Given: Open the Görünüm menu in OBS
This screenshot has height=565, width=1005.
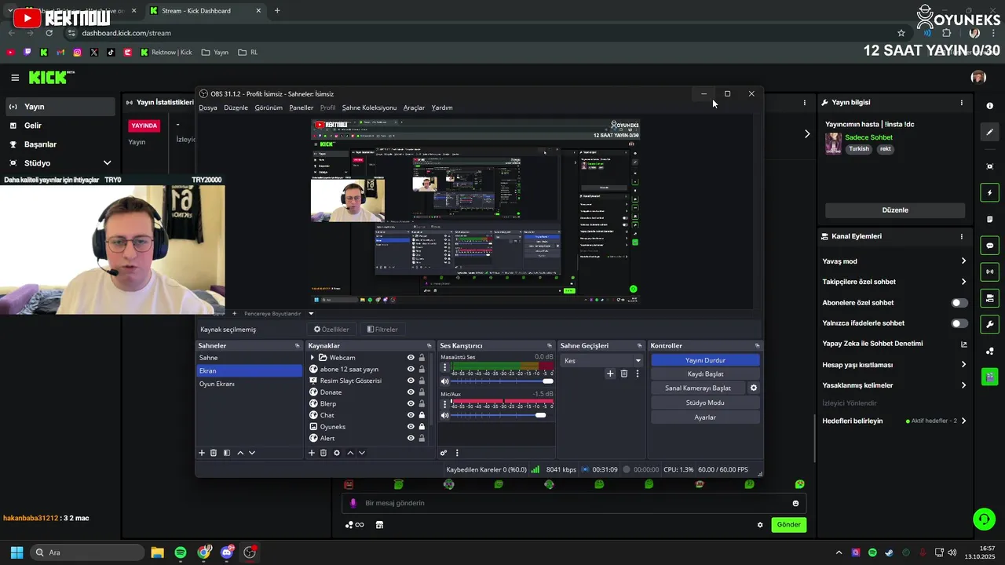Looking at the screenshot, I should point(269,108).
